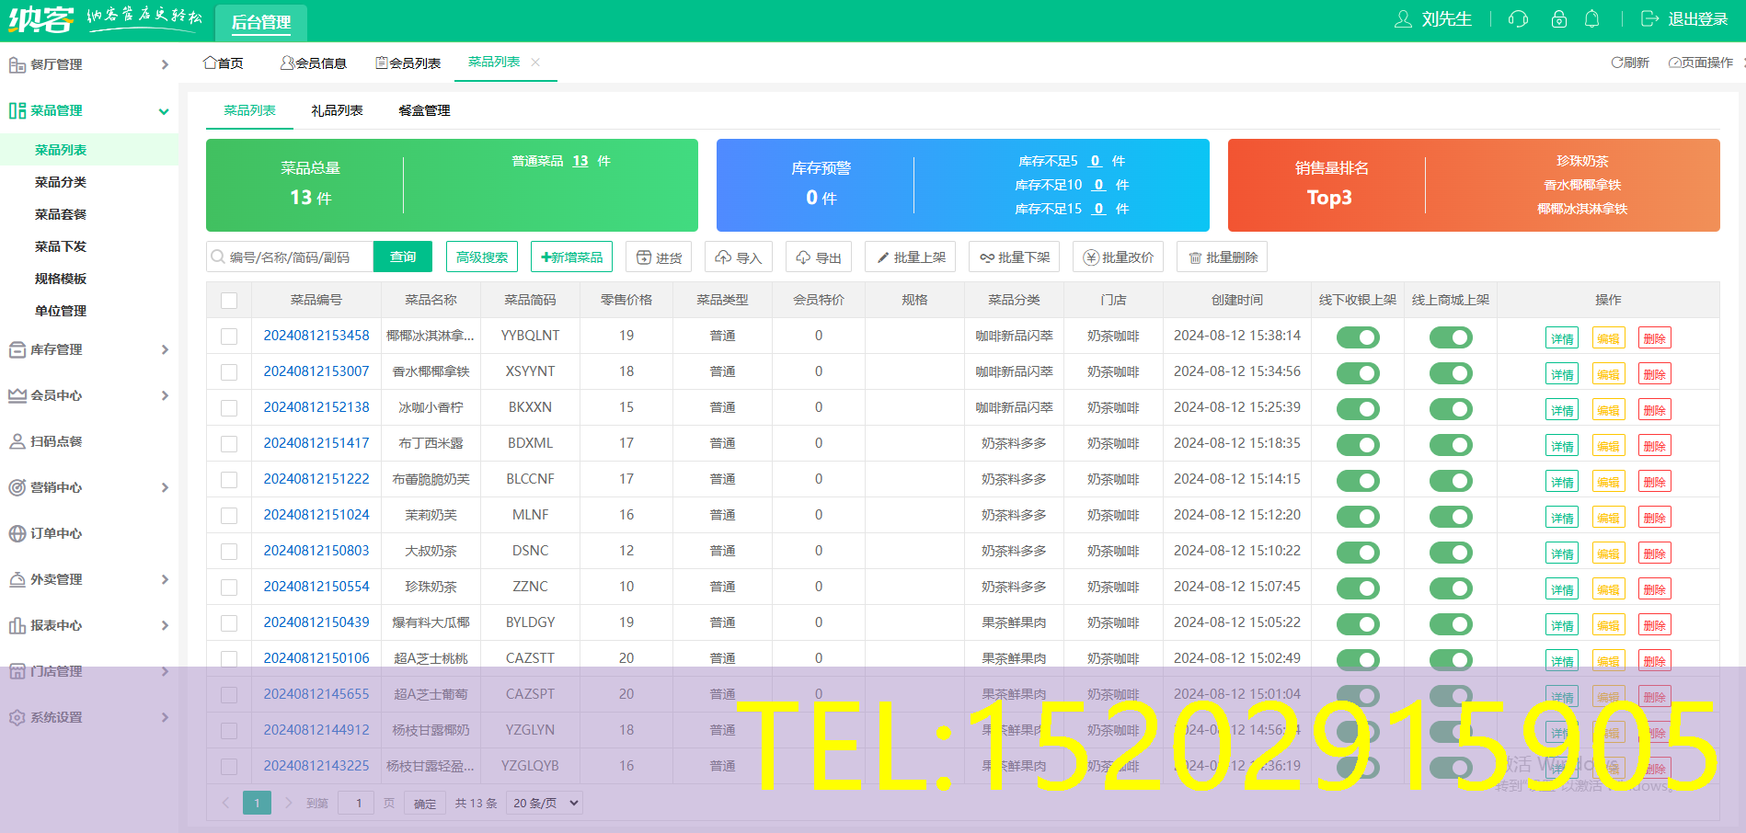Click the 高级搜索 button
Viewport: 1746px width, 833px height.
(x=482, y=257)
